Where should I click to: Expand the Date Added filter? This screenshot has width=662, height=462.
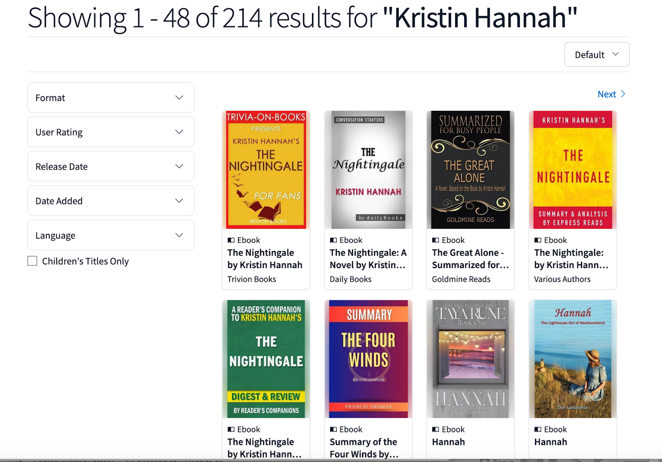point(111,201)
